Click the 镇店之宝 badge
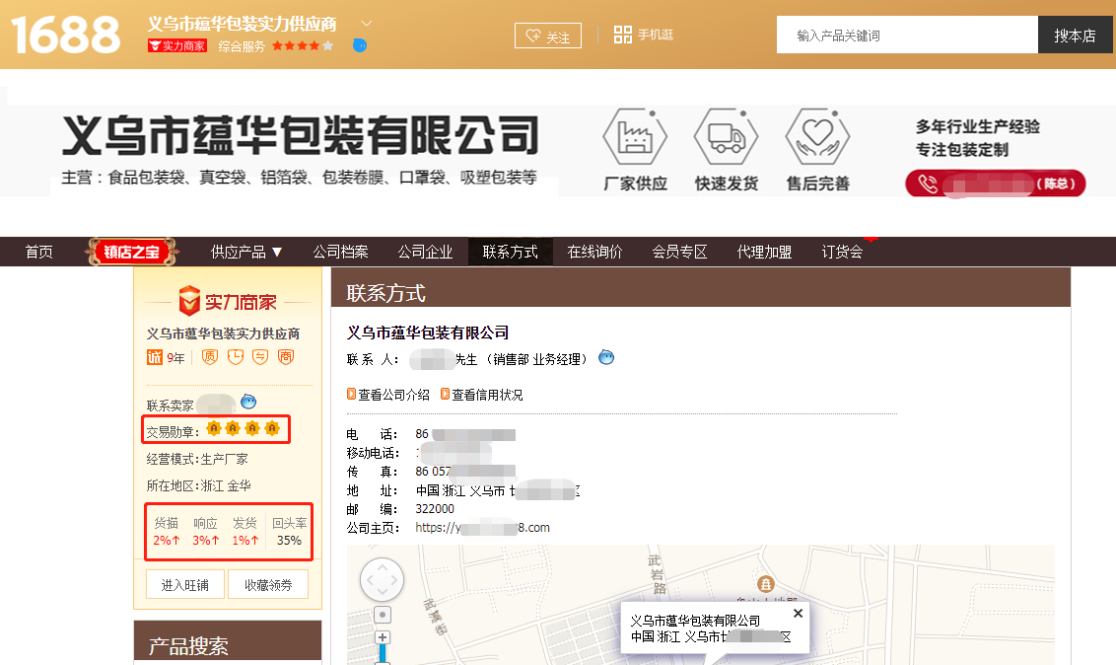 point(132,252)
